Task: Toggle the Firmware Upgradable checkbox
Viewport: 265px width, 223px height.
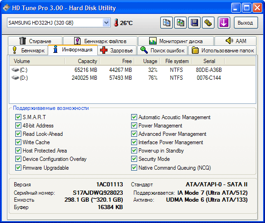Action: (x=18, y=168)
